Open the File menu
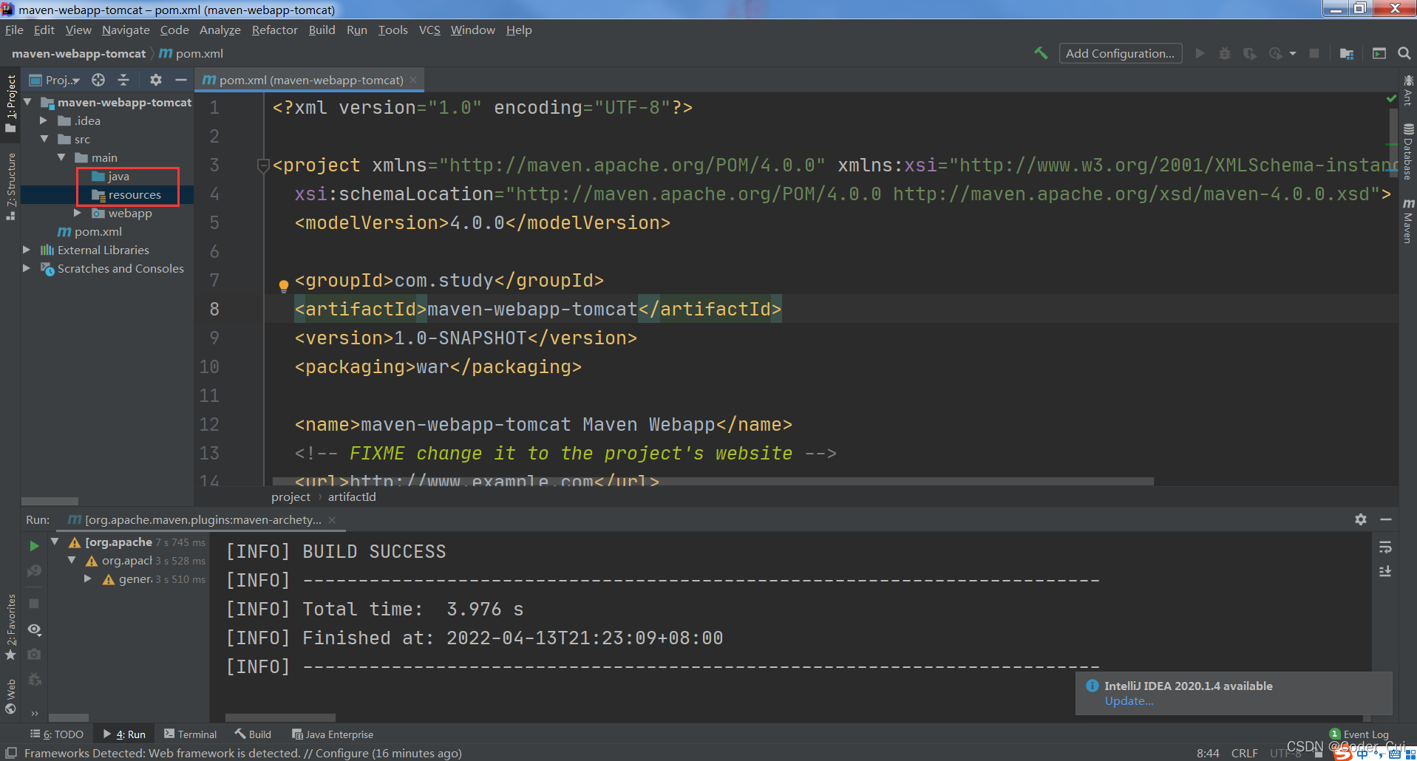This screenshot has width=1417, height=761. click(14, 30)
